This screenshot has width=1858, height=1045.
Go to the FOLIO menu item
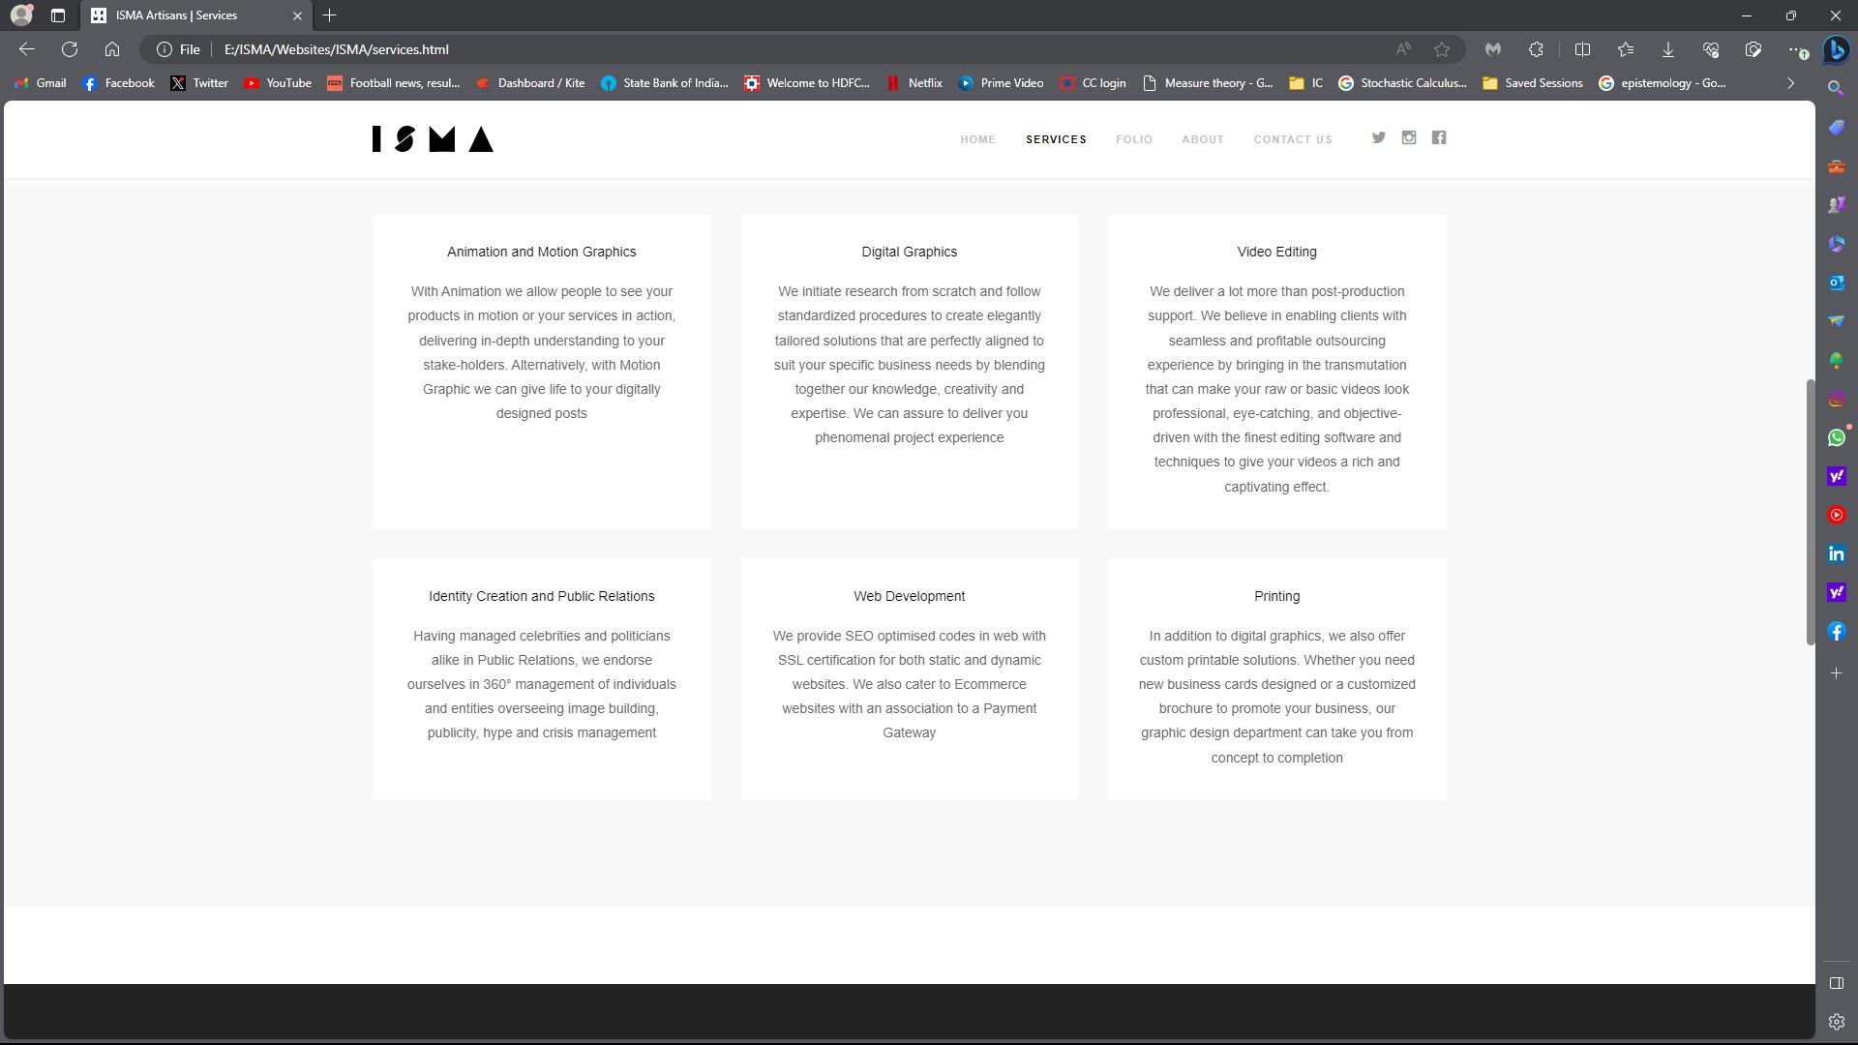point(1133,139)
